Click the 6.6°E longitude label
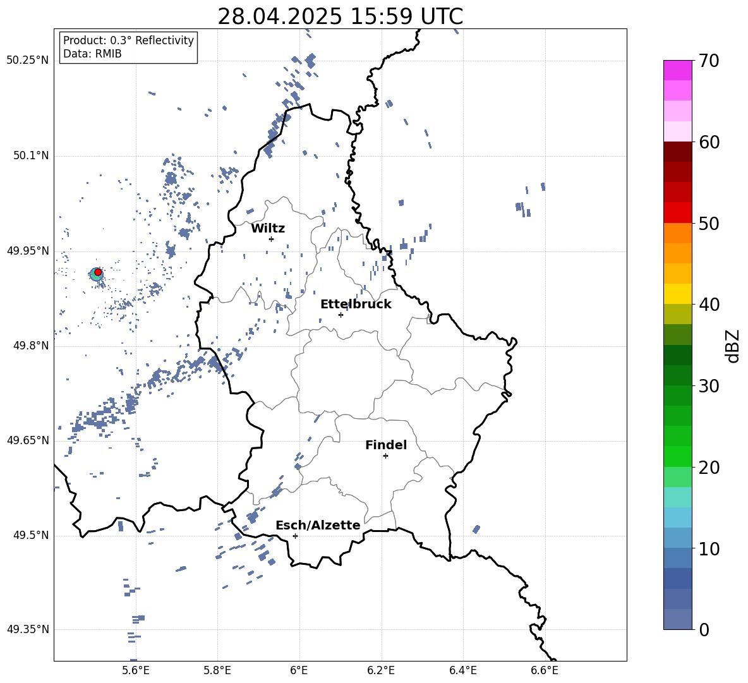The image size is (748, 683). coord(545,670)
